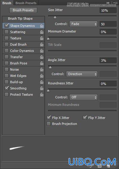Enable the Texture checkbox
This screenshot has height=169, width=119.
click(x=7, y=38)
